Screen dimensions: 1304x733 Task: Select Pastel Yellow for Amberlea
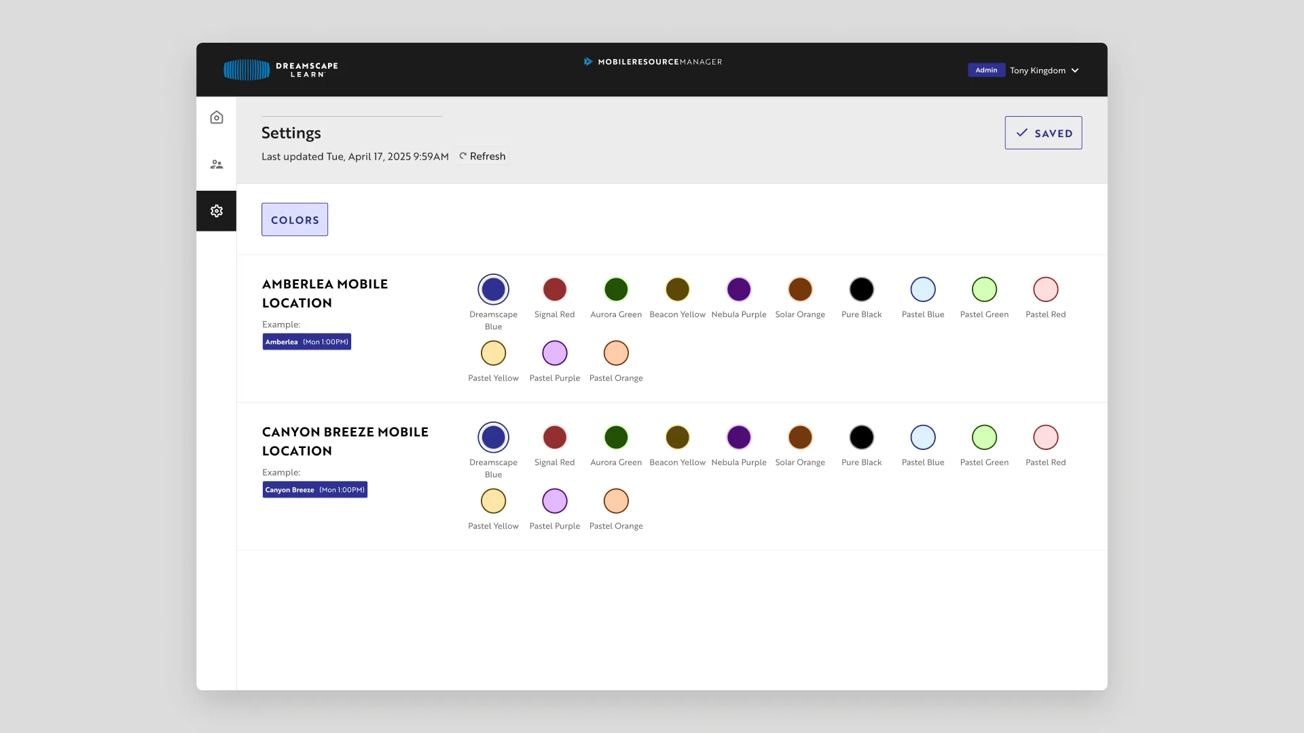pos(494,354)
